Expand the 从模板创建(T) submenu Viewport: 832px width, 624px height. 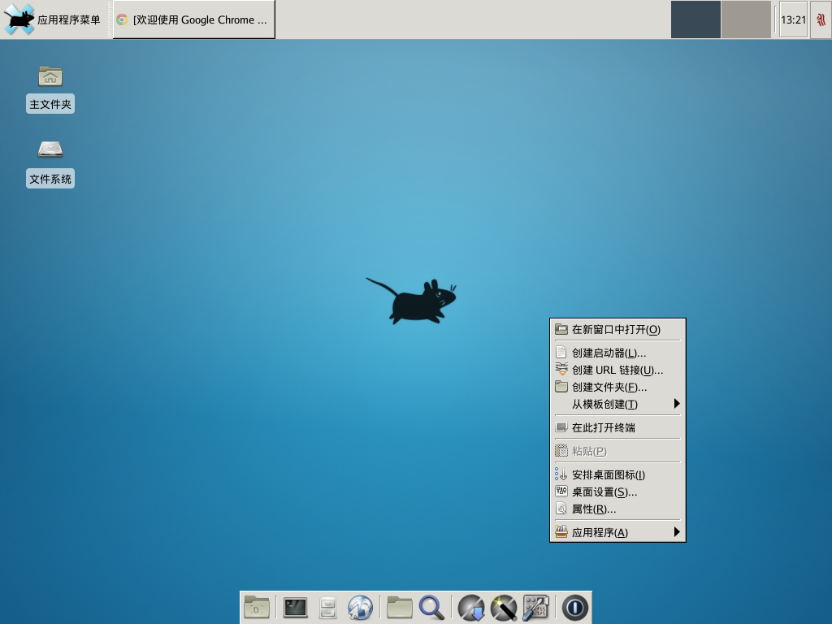(x=617, y=404)
